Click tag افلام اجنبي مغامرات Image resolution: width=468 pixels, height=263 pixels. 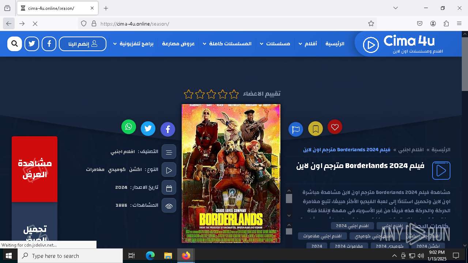(322, 236)
